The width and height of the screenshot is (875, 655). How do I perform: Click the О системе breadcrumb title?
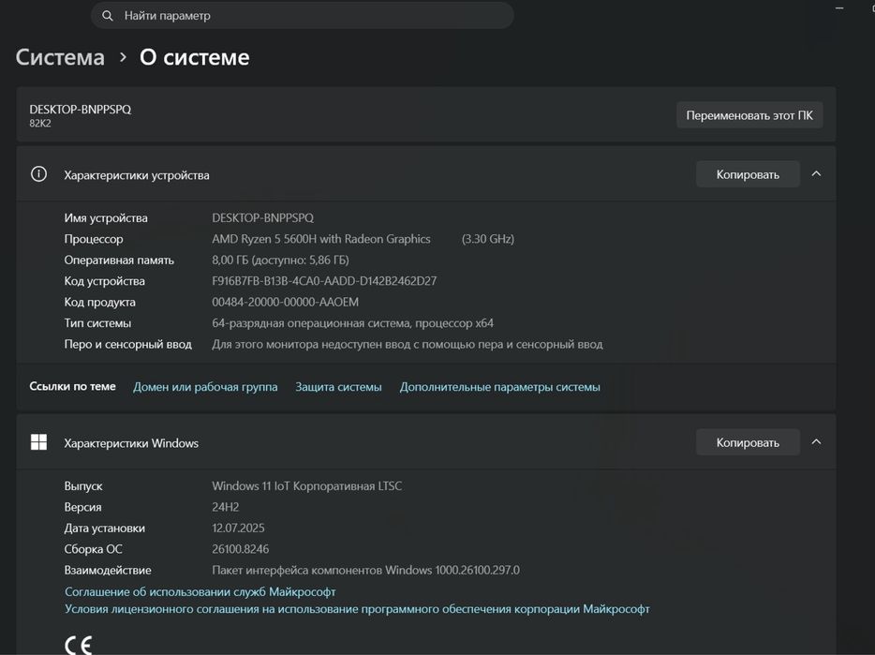point(195,57)
